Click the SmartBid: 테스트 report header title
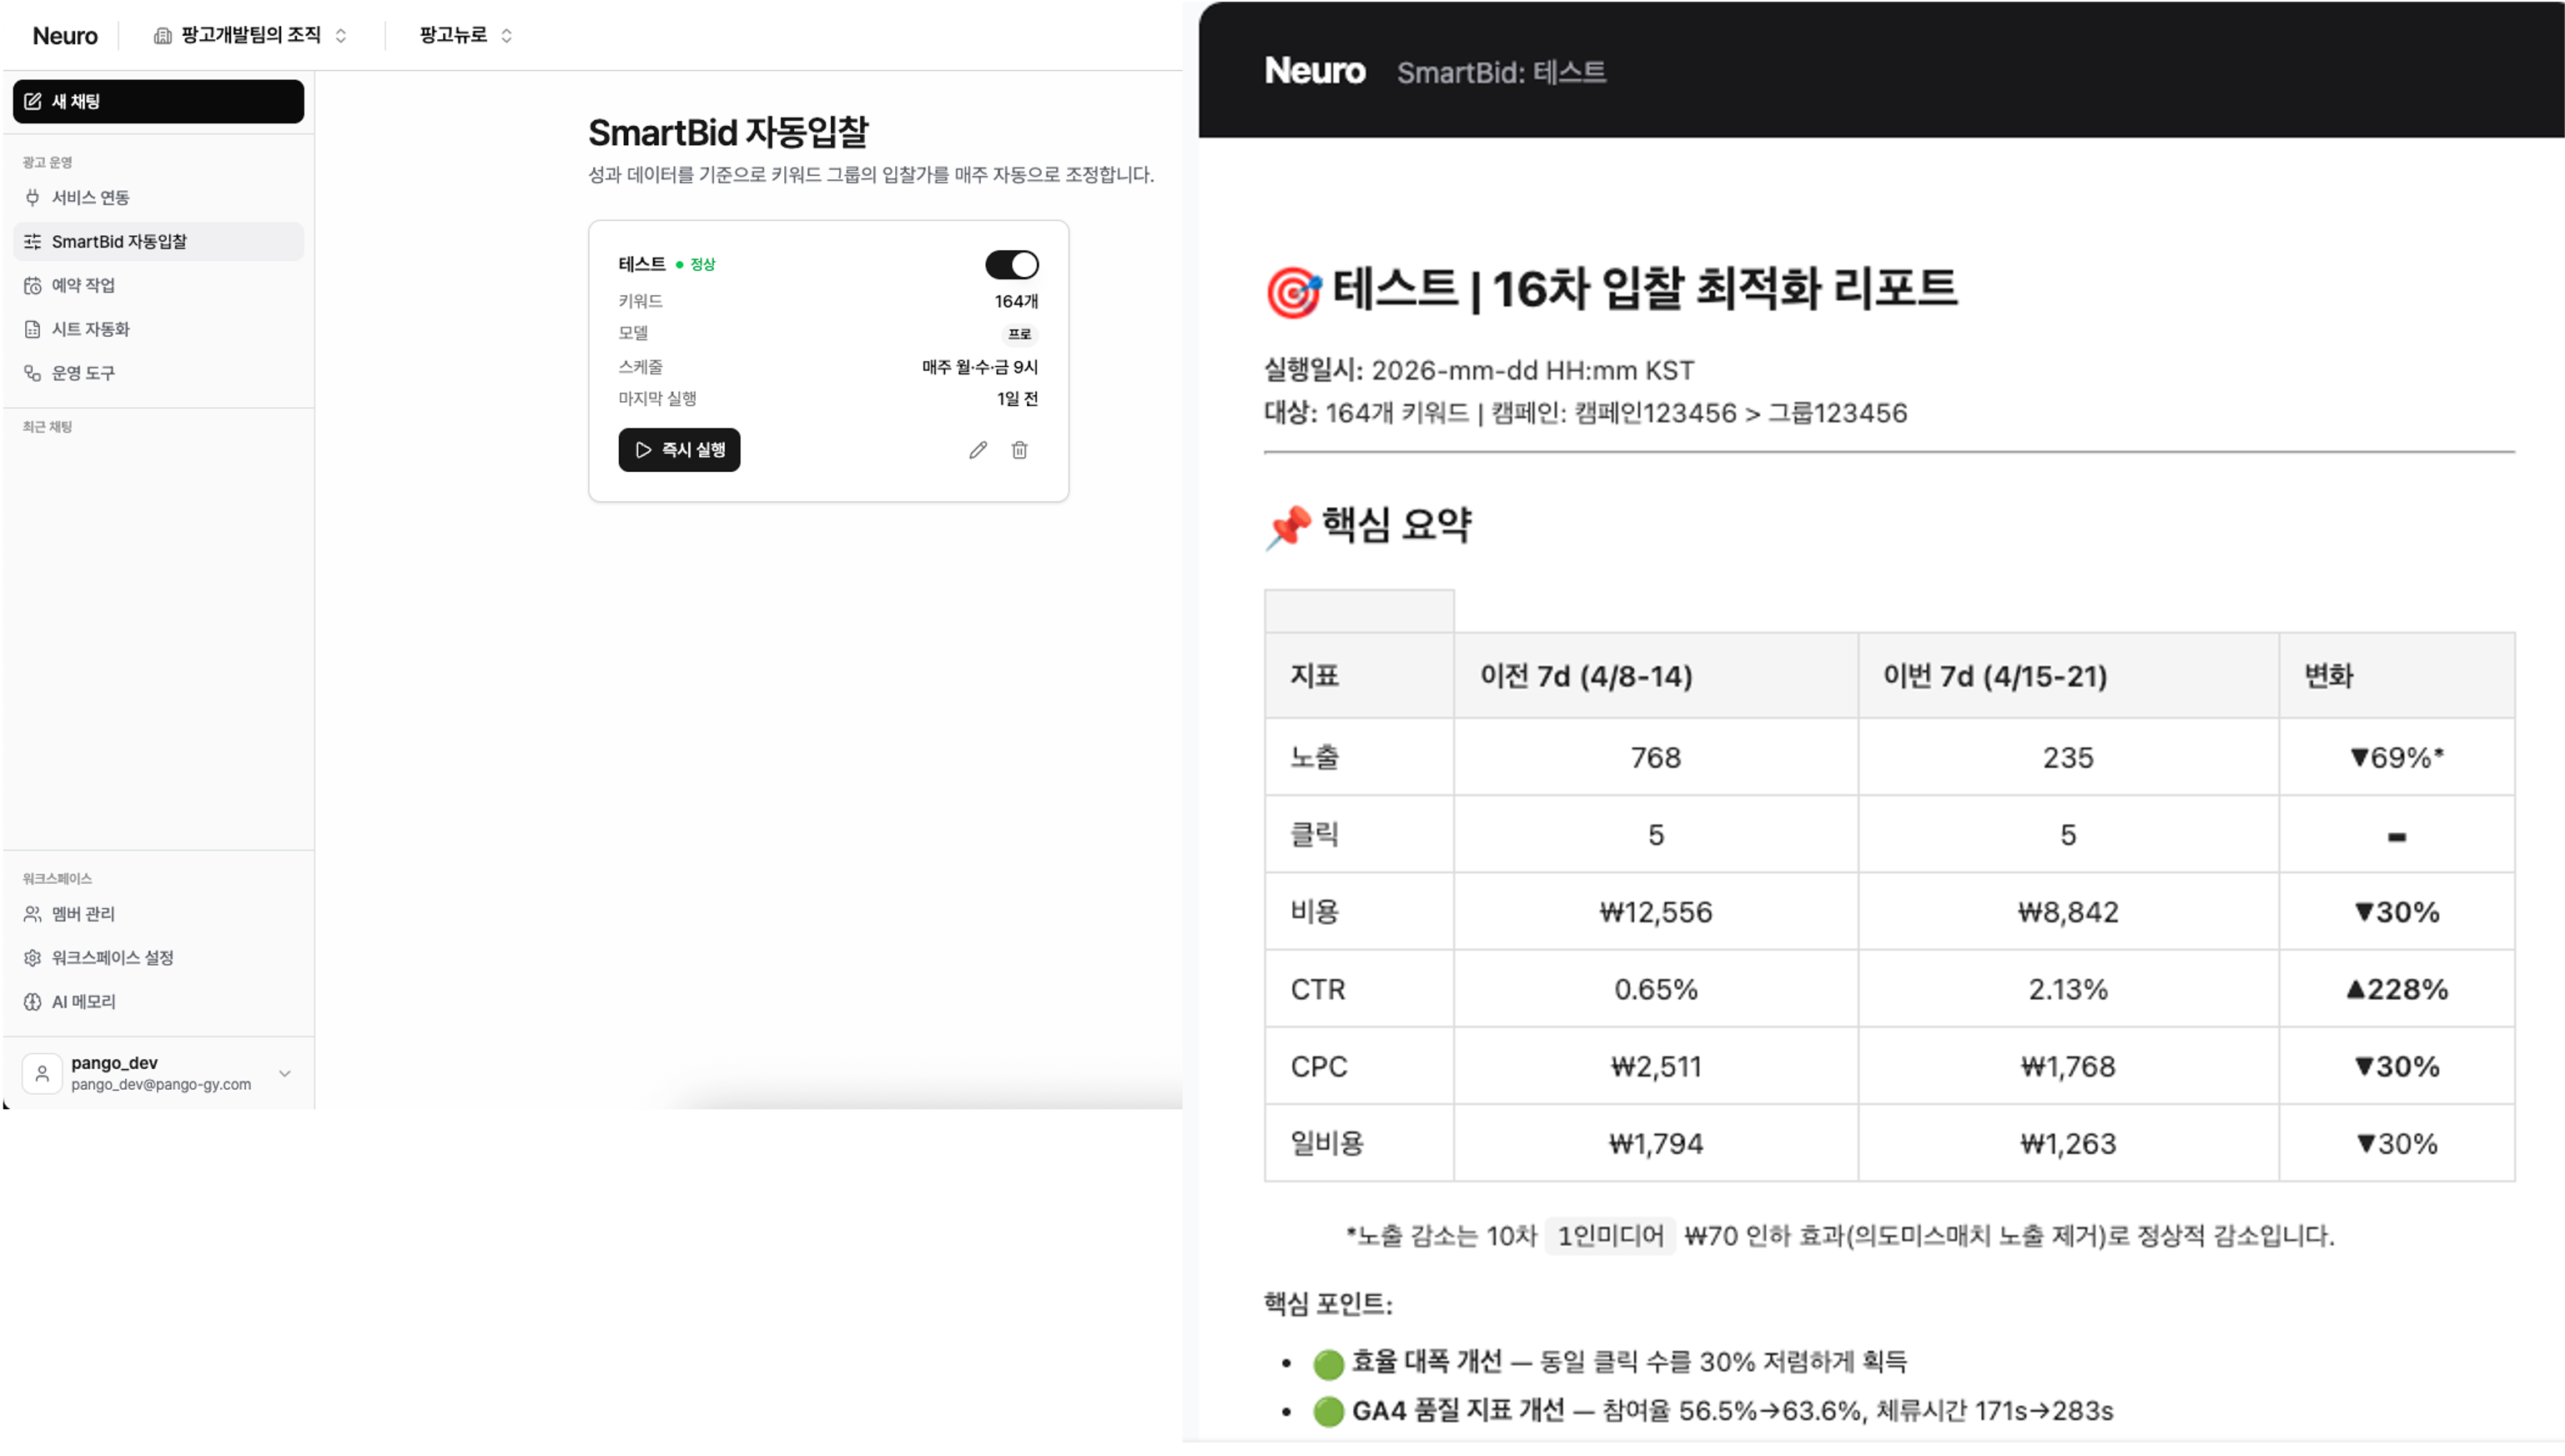The image size is (2565, 1456). (x=1501, y=73)
